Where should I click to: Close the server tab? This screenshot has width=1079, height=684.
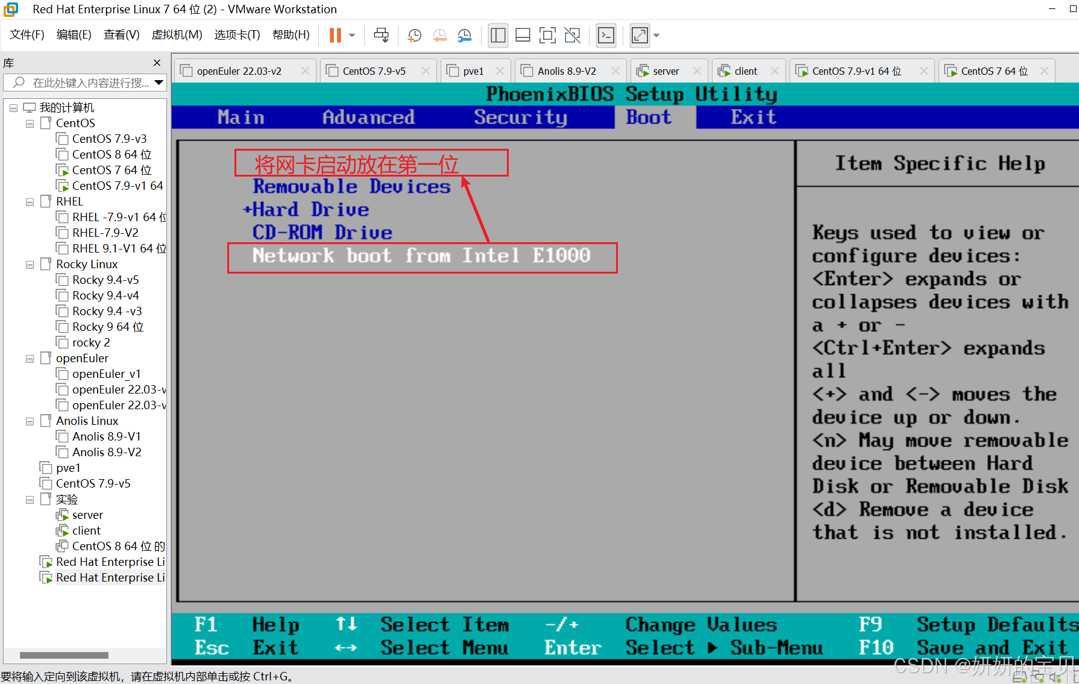point(697,71)
